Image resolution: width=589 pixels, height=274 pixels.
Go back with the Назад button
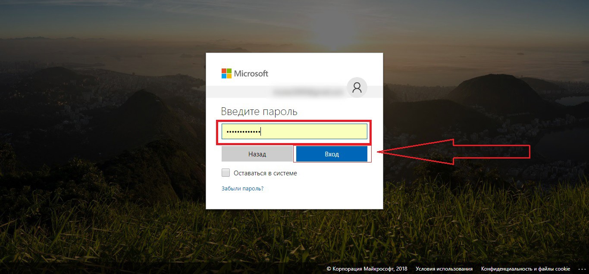tap(257, 154)
